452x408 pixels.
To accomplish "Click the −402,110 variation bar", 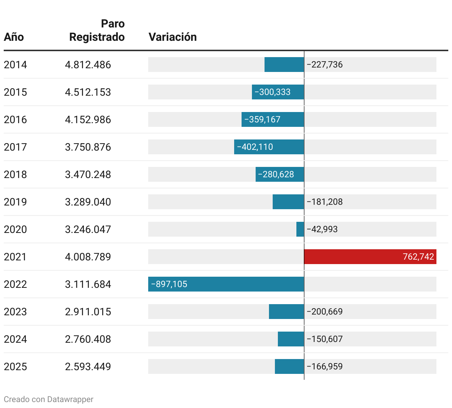I will (x=269, y=147).
